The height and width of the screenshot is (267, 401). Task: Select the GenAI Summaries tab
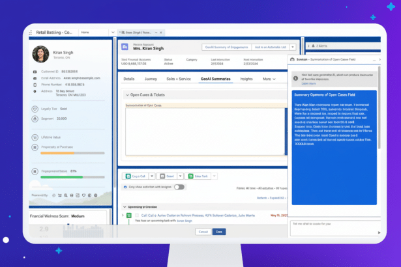click(216, 79)
